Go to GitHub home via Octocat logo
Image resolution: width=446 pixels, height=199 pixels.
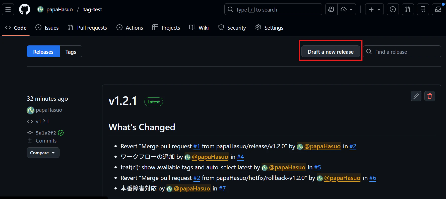25,10
